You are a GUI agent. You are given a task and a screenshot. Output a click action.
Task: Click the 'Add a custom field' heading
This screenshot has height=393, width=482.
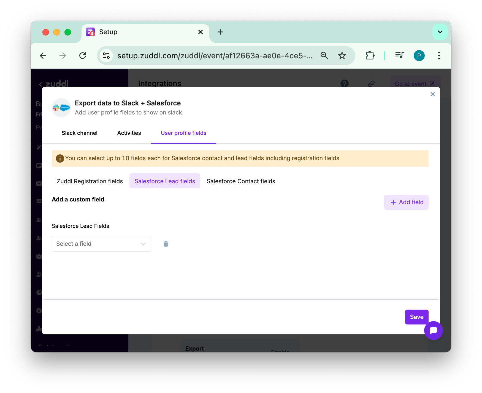coord(78,199)
